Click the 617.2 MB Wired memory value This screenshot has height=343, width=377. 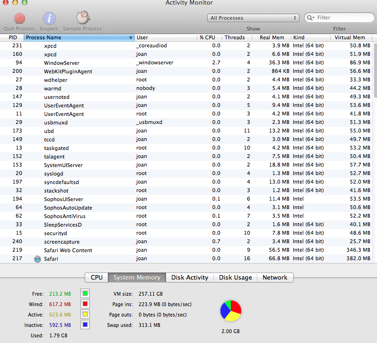click(x=60, y=304)
